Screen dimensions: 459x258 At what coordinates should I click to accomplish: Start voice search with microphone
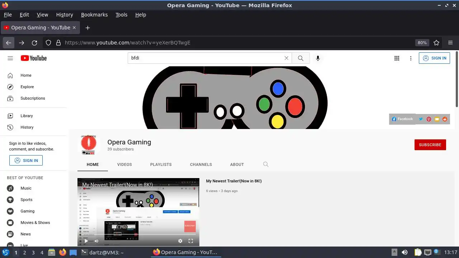(318, 58)
